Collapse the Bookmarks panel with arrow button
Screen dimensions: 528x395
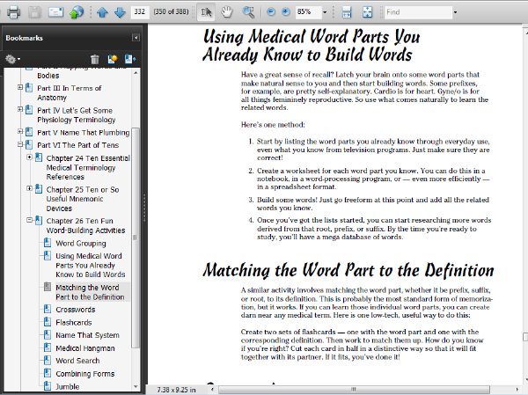click(136, 38)
